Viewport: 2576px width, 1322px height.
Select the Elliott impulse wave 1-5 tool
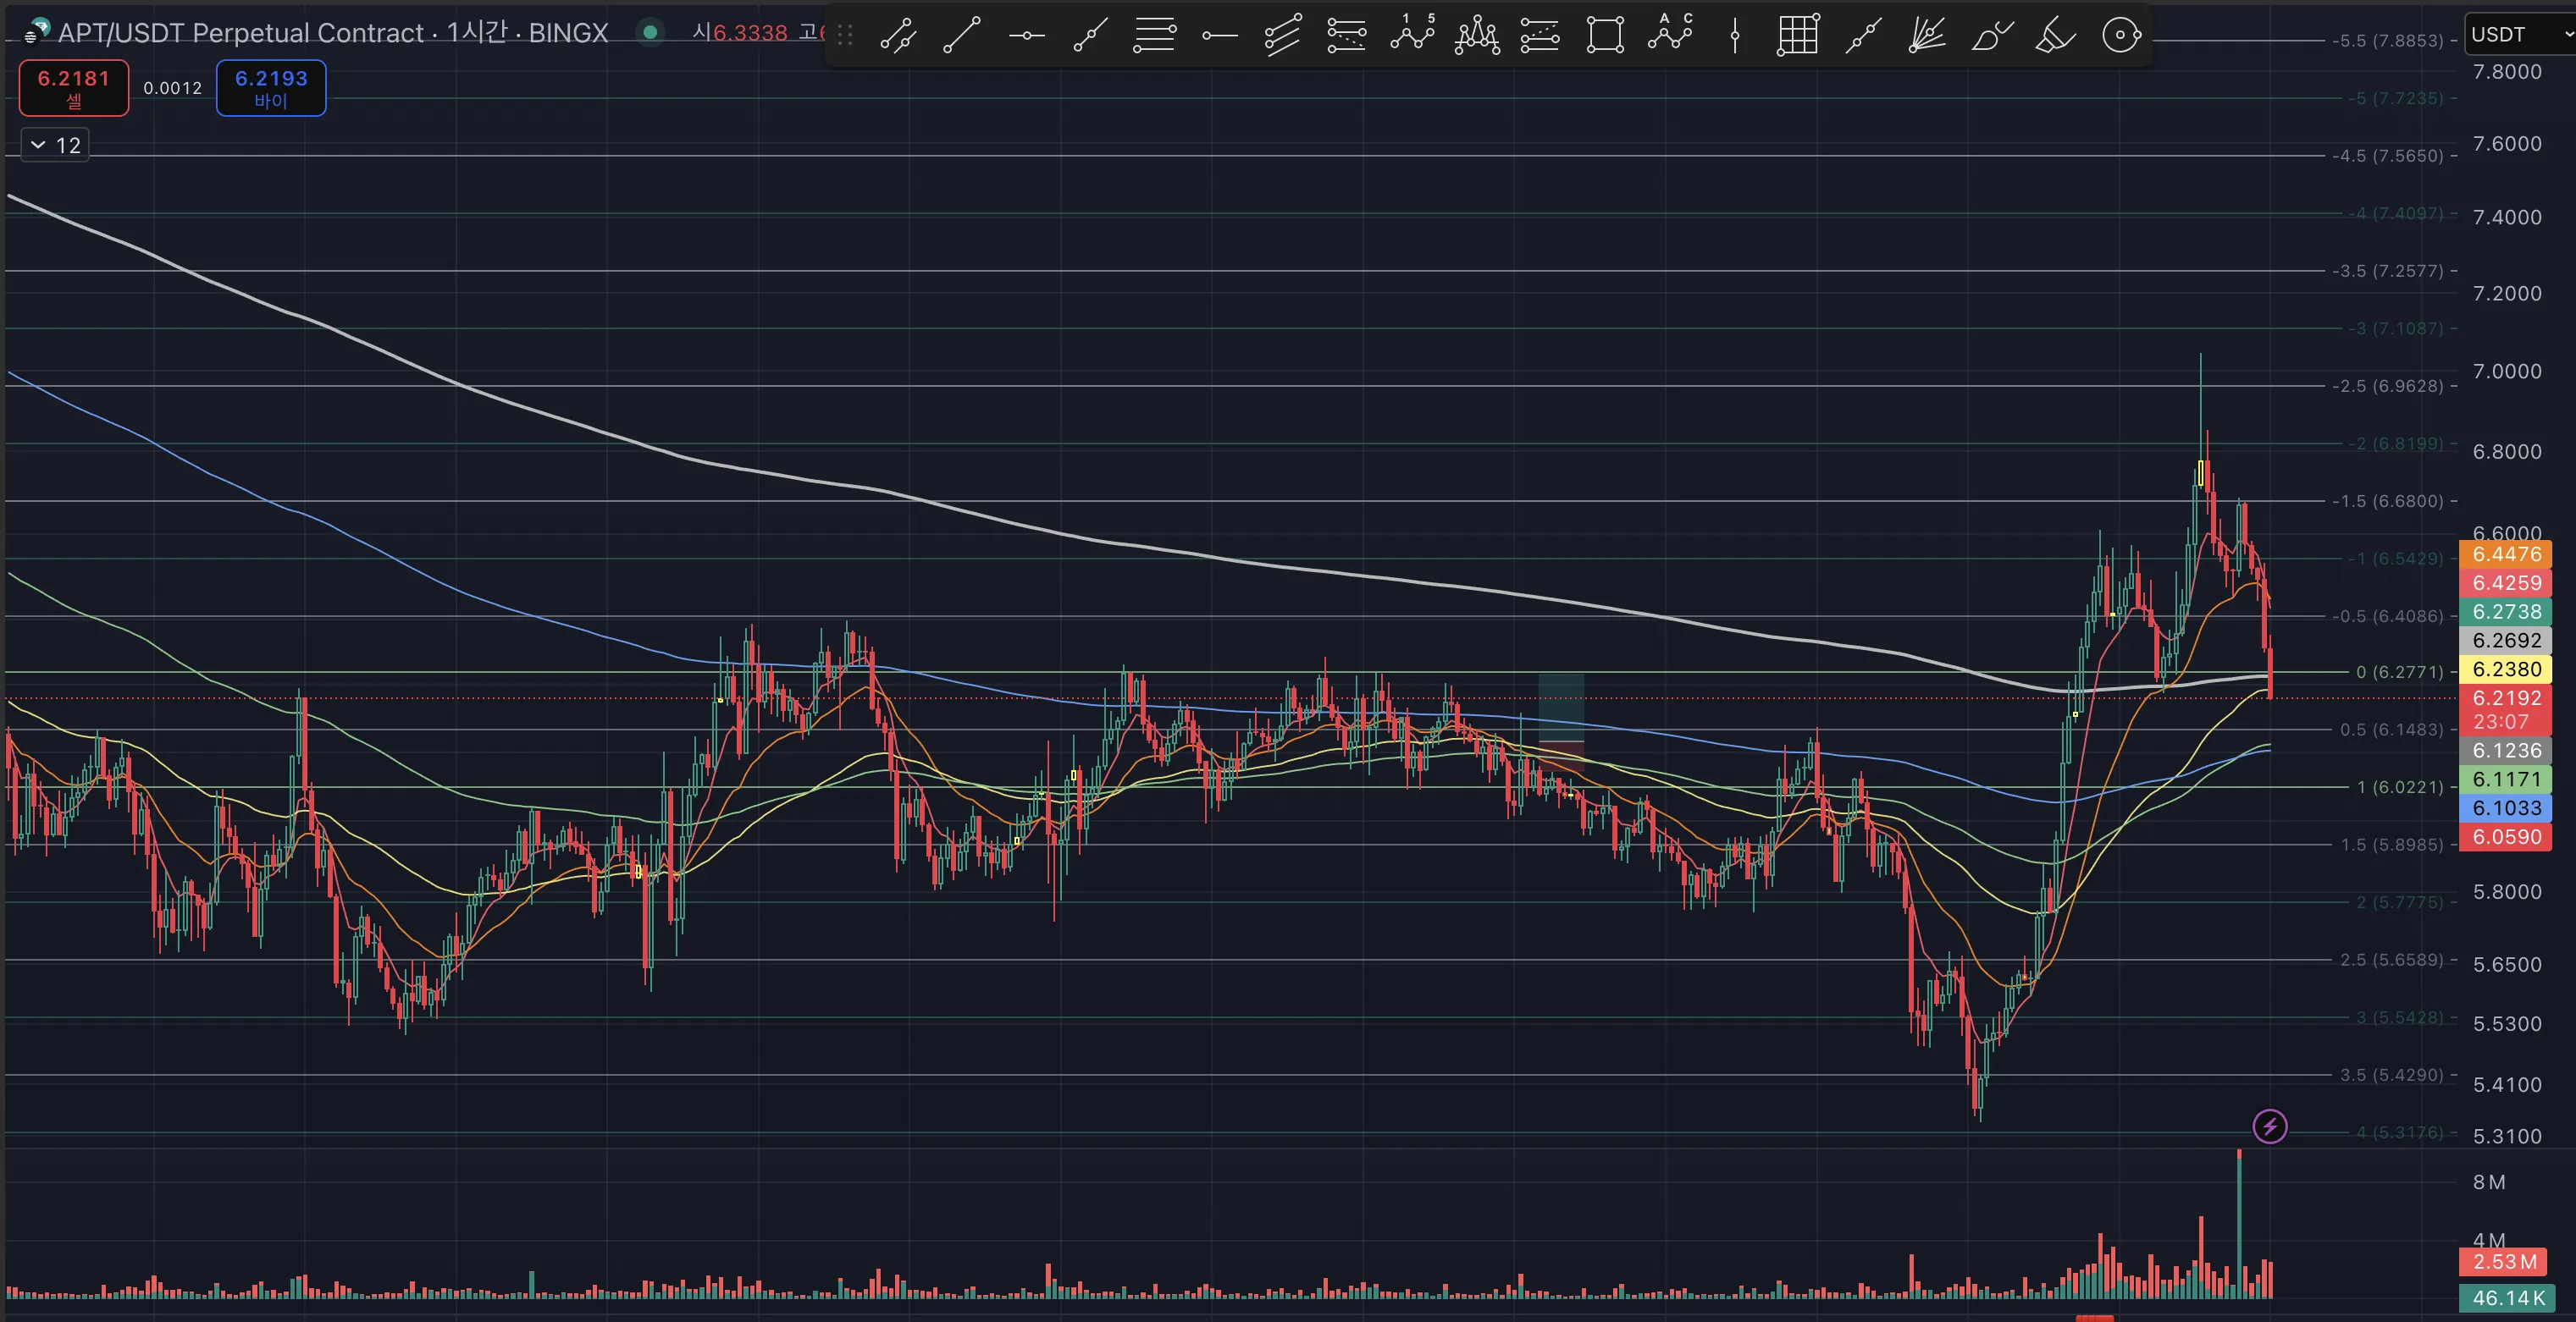point(1411,34)
